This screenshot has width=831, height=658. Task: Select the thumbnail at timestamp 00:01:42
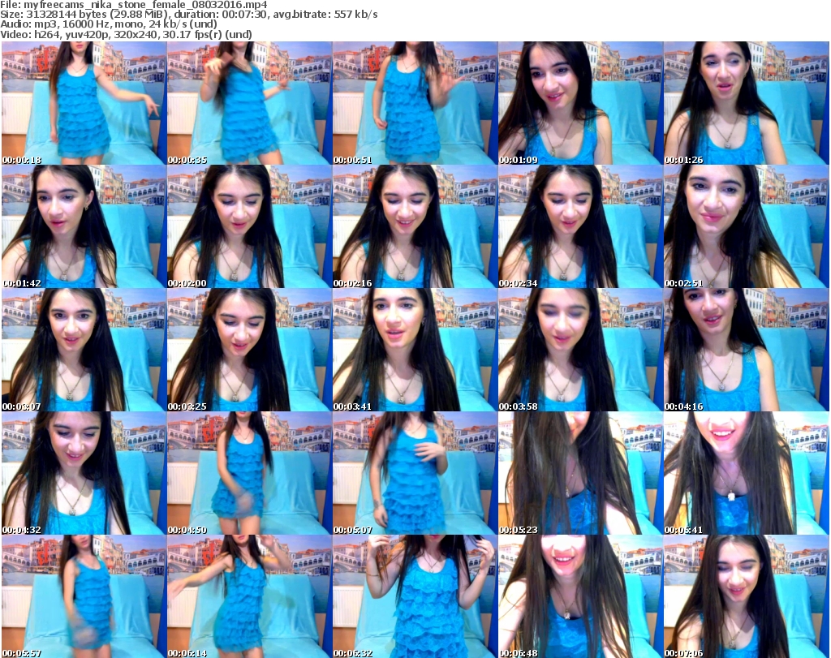pos(84,226)
